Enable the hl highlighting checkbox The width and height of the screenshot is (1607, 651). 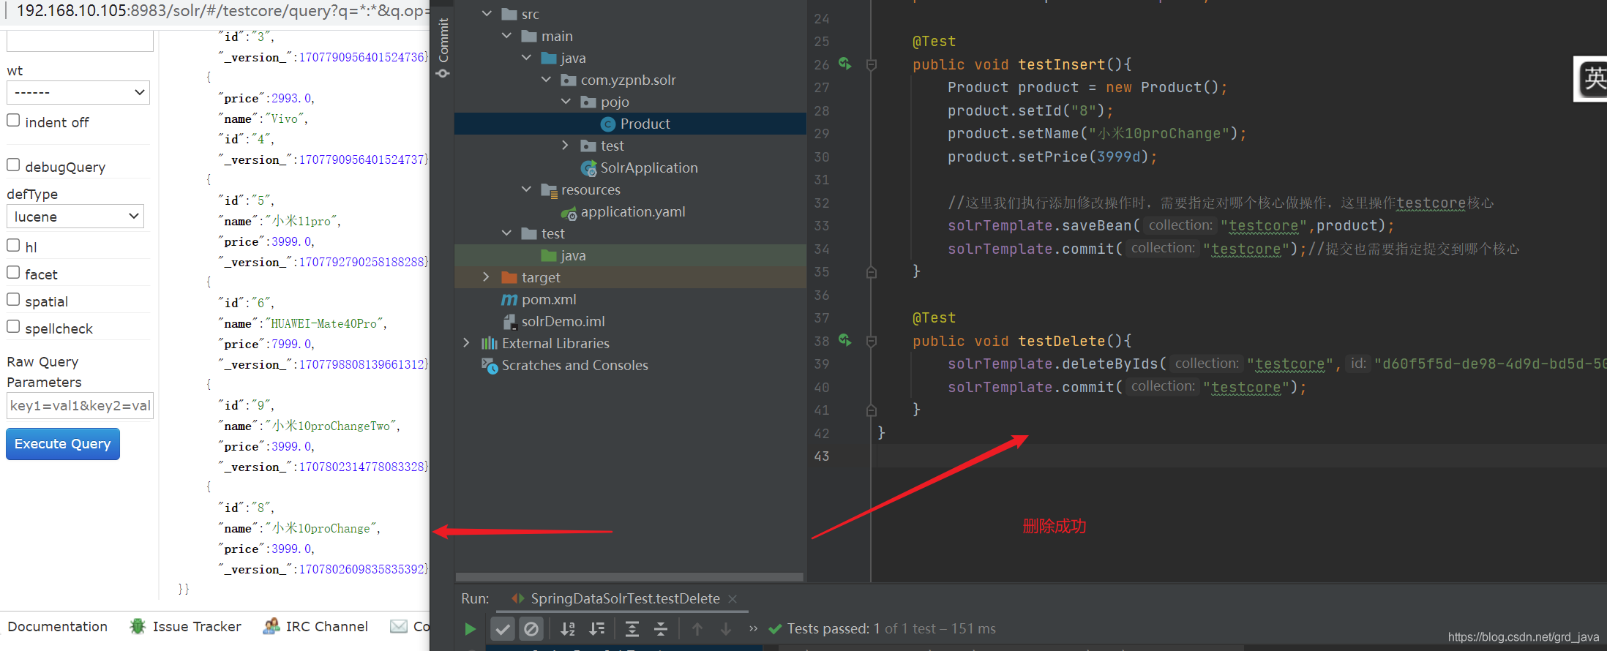pos(13,246)
